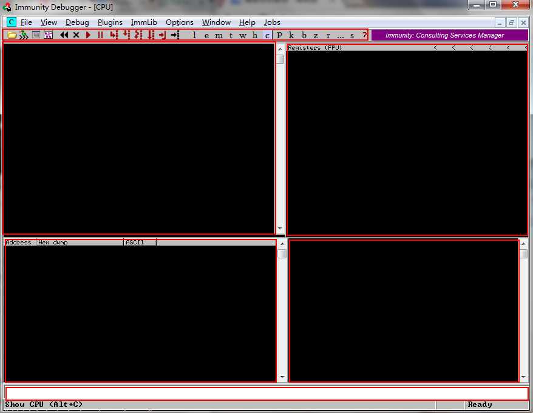The width and height of the screenshot is (533, 413).
Task: Restore down the CPU child window
Action: click(511, 23)
